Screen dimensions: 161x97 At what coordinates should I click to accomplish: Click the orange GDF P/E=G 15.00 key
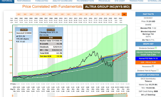[x=148, y=62]
